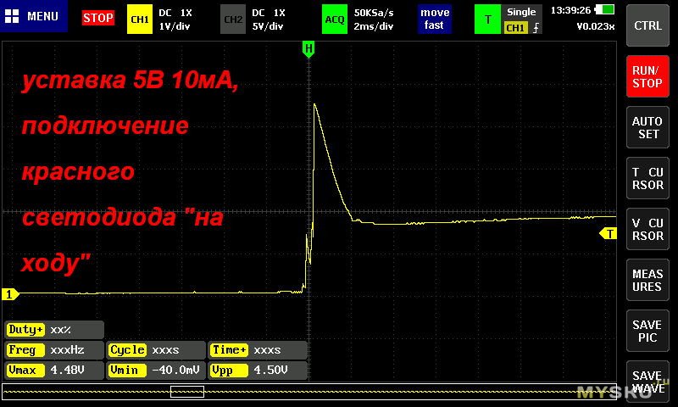Click the waveform overview window box

(x=187, y=392)
